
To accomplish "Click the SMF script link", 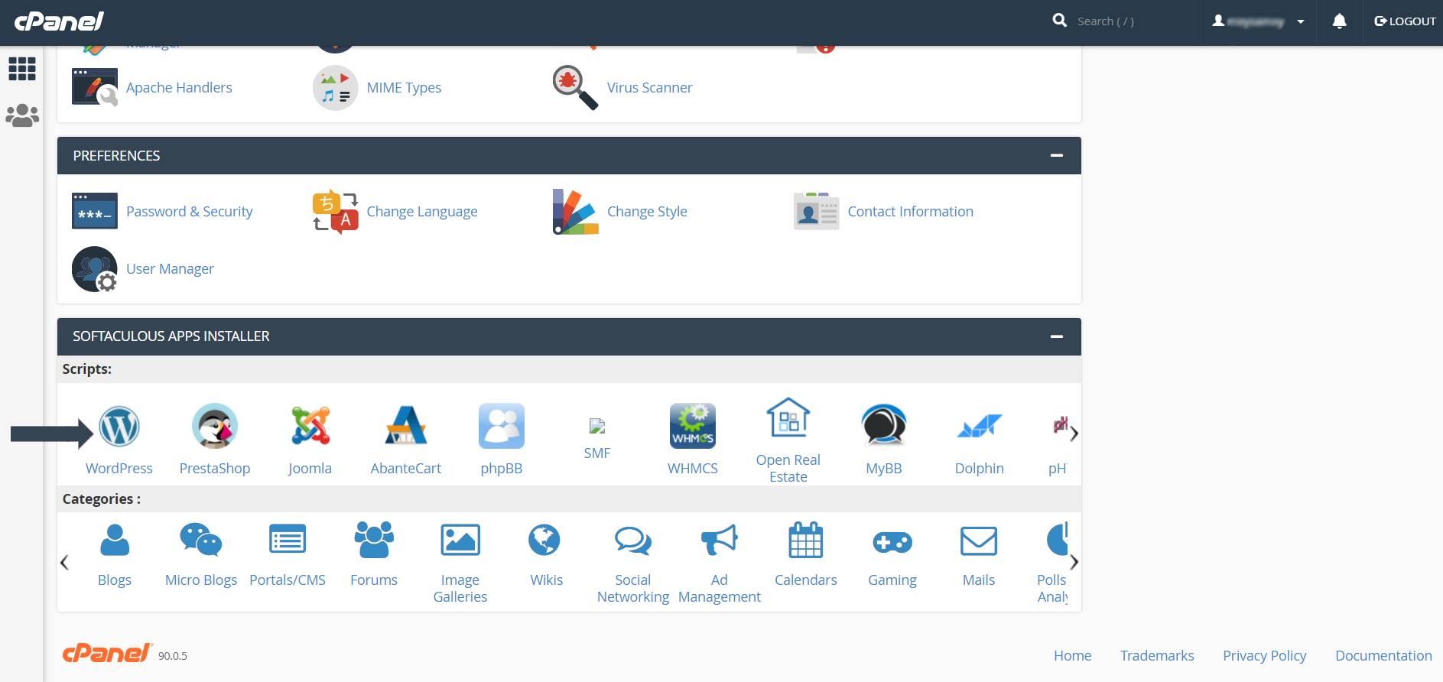I will click(597, 453).
